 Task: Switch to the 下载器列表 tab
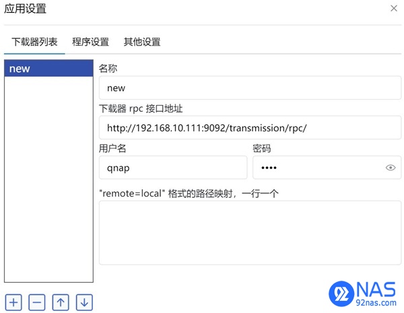[x=34, y=42]
